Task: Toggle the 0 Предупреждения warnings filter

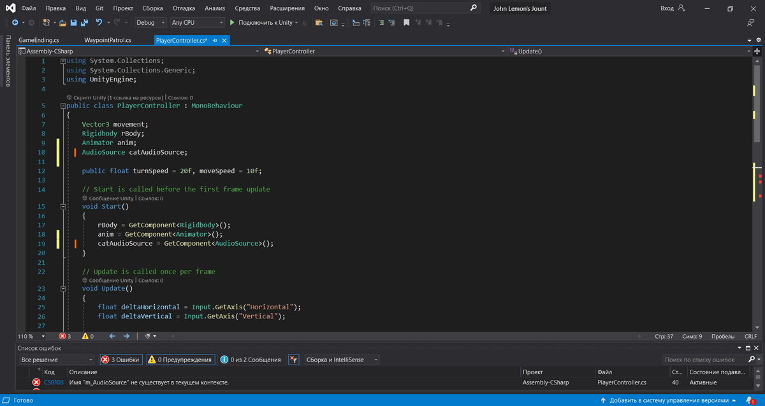Action: 180,360
